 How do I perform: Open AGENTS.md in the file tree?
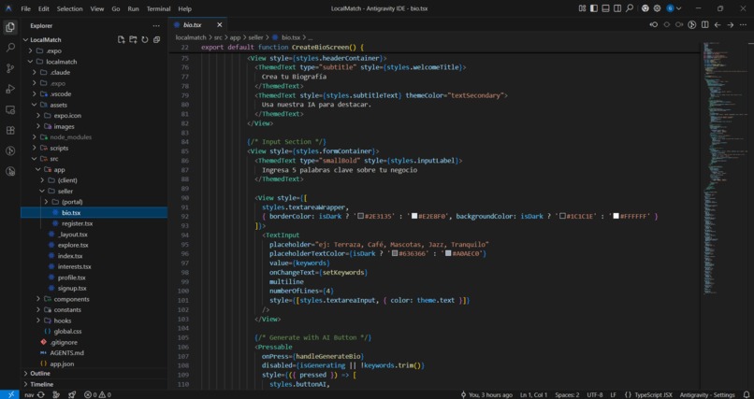pos(94,353)
